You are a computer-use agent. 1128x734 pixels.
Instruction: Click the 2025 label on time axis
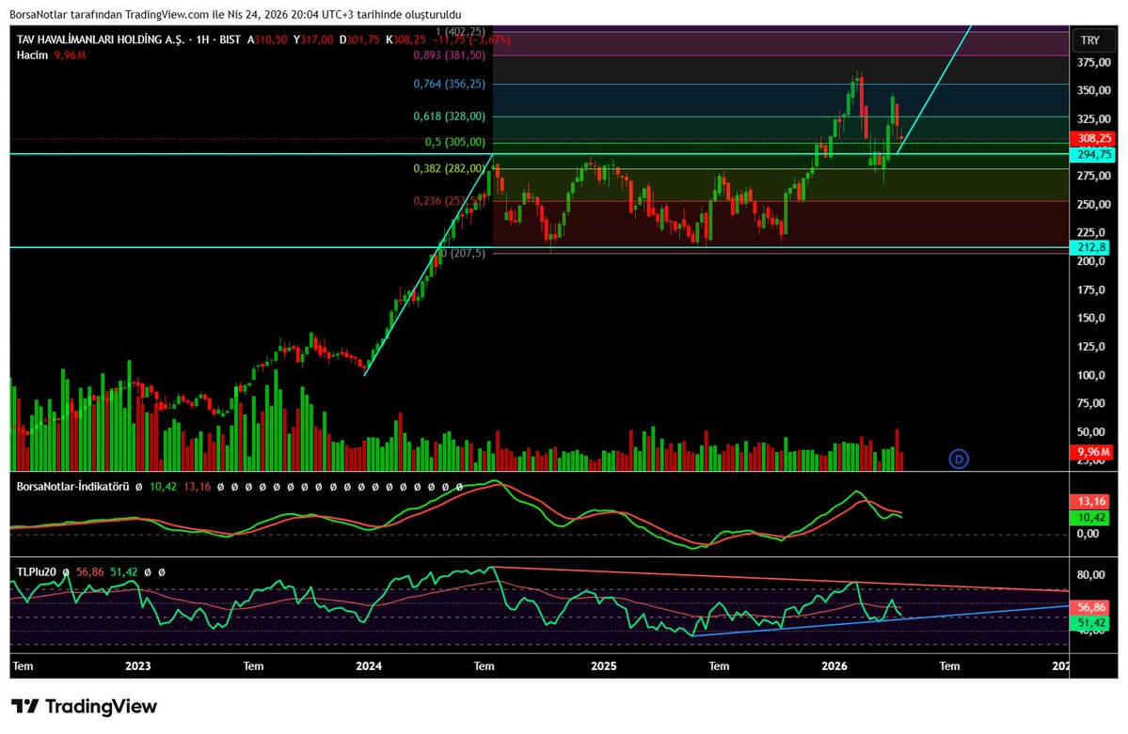tap(604, 666)
